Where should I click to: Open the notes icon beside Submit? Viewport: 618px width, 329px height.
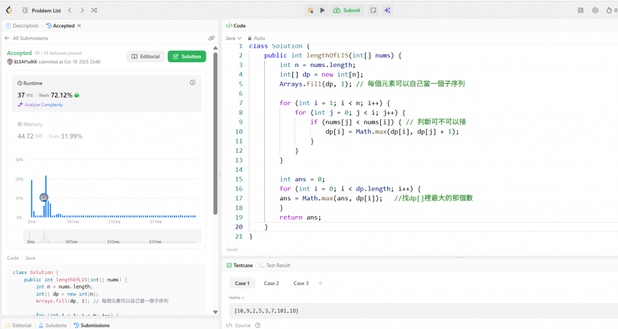click(x=373, y=10)
